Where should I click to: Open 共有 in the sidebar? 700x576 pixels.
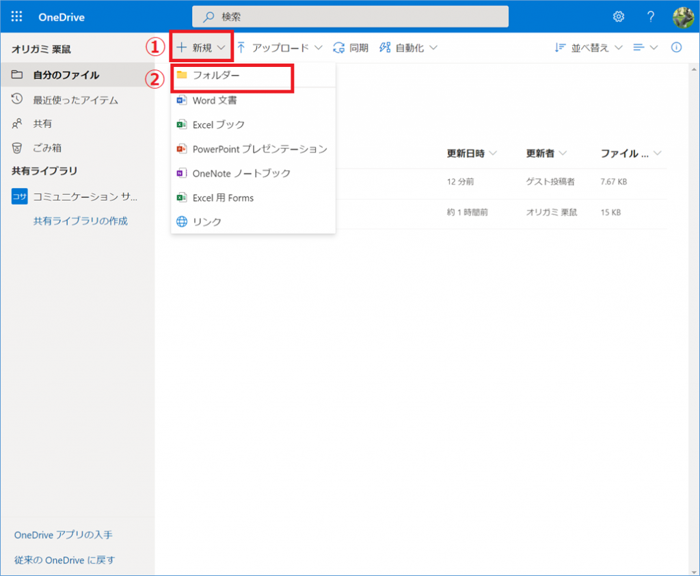78,124
